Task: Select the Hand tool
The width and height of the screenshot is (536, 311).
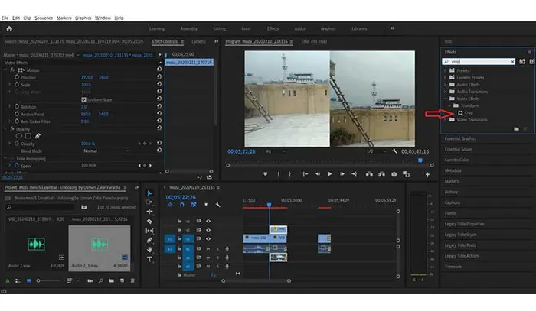Action: point(149,250)
